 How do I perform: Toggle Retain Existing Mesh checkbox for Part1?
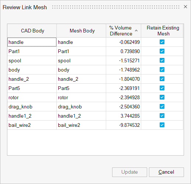click(x=162, y=51)
